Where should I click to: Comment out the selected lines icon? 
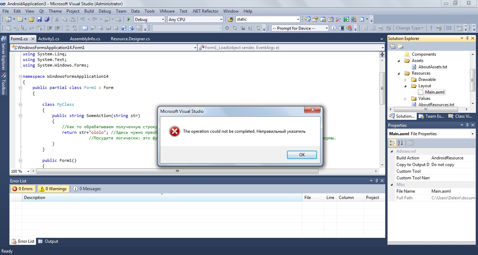[67, 28]
